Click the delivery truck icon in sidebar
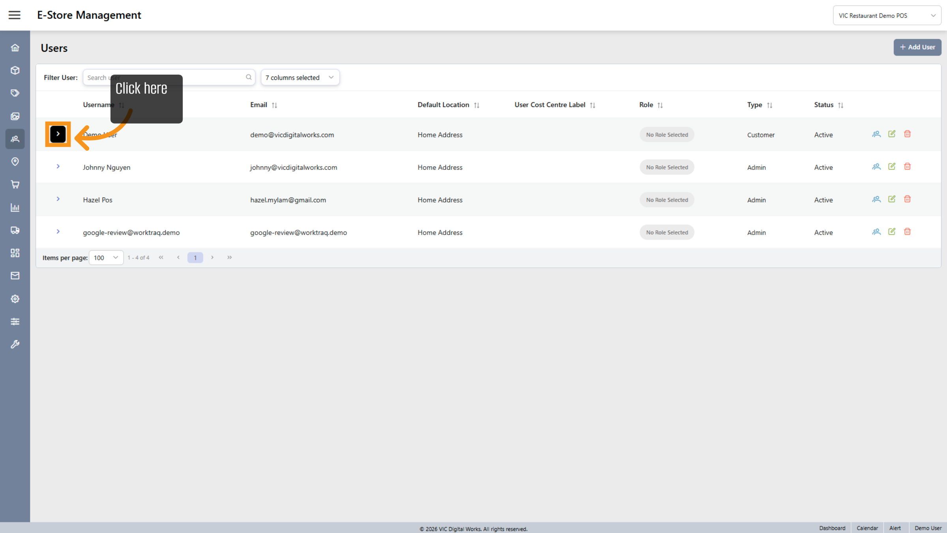Screen dimensions: 947x533 tap(15, 230)
